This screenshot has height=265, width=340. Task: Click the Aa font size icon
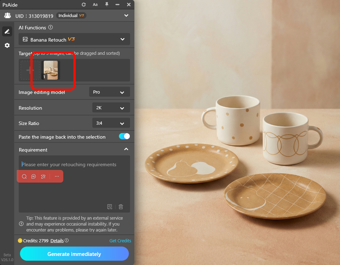click(x=95, y=5)
